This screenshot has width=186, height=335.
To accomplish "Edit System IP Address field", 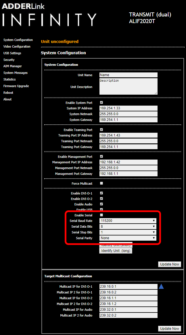I will coord(128,108).
